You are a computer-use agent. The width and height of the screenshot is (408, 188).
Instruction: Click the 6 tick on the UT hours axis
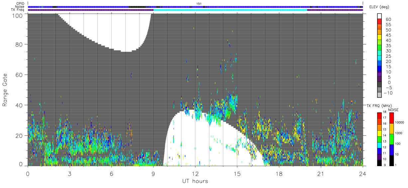pos(111,173)
